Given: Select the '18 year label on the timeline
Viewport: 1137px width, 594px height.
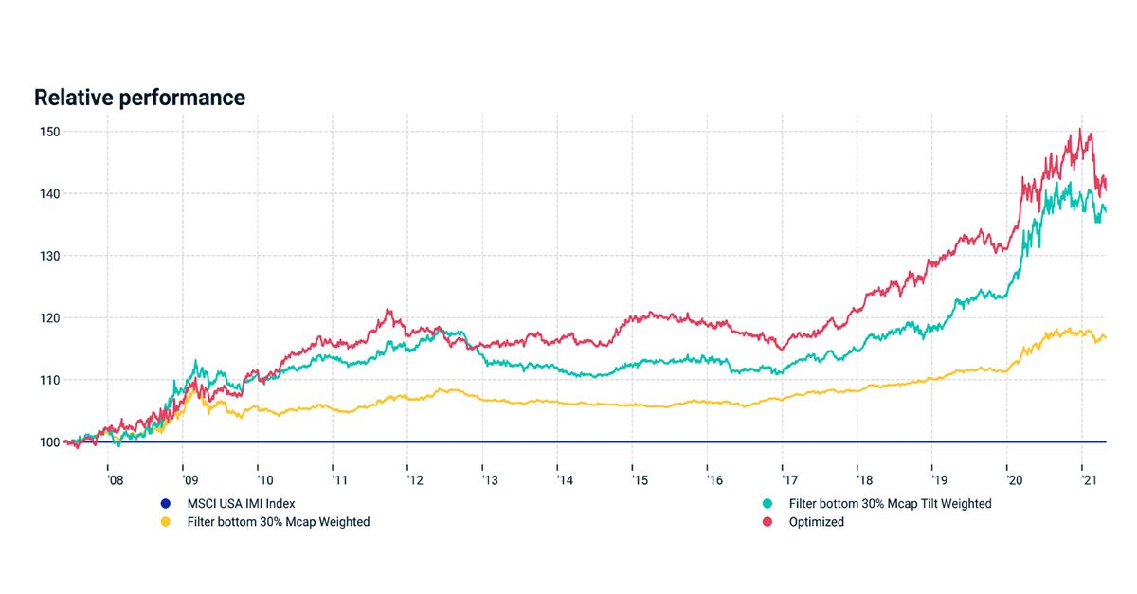Looking at the screenshot, I should [864, 480].
